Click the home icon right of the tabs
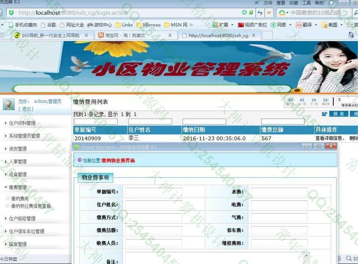Viewport: 358px width, 264px height. coord(351,35)
